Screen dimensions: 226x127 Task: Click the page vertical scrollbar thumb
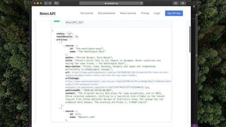click(x=190, y=39)
